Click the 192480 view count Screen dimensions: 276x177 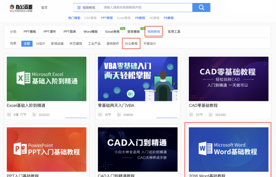[x=220, y=115]
